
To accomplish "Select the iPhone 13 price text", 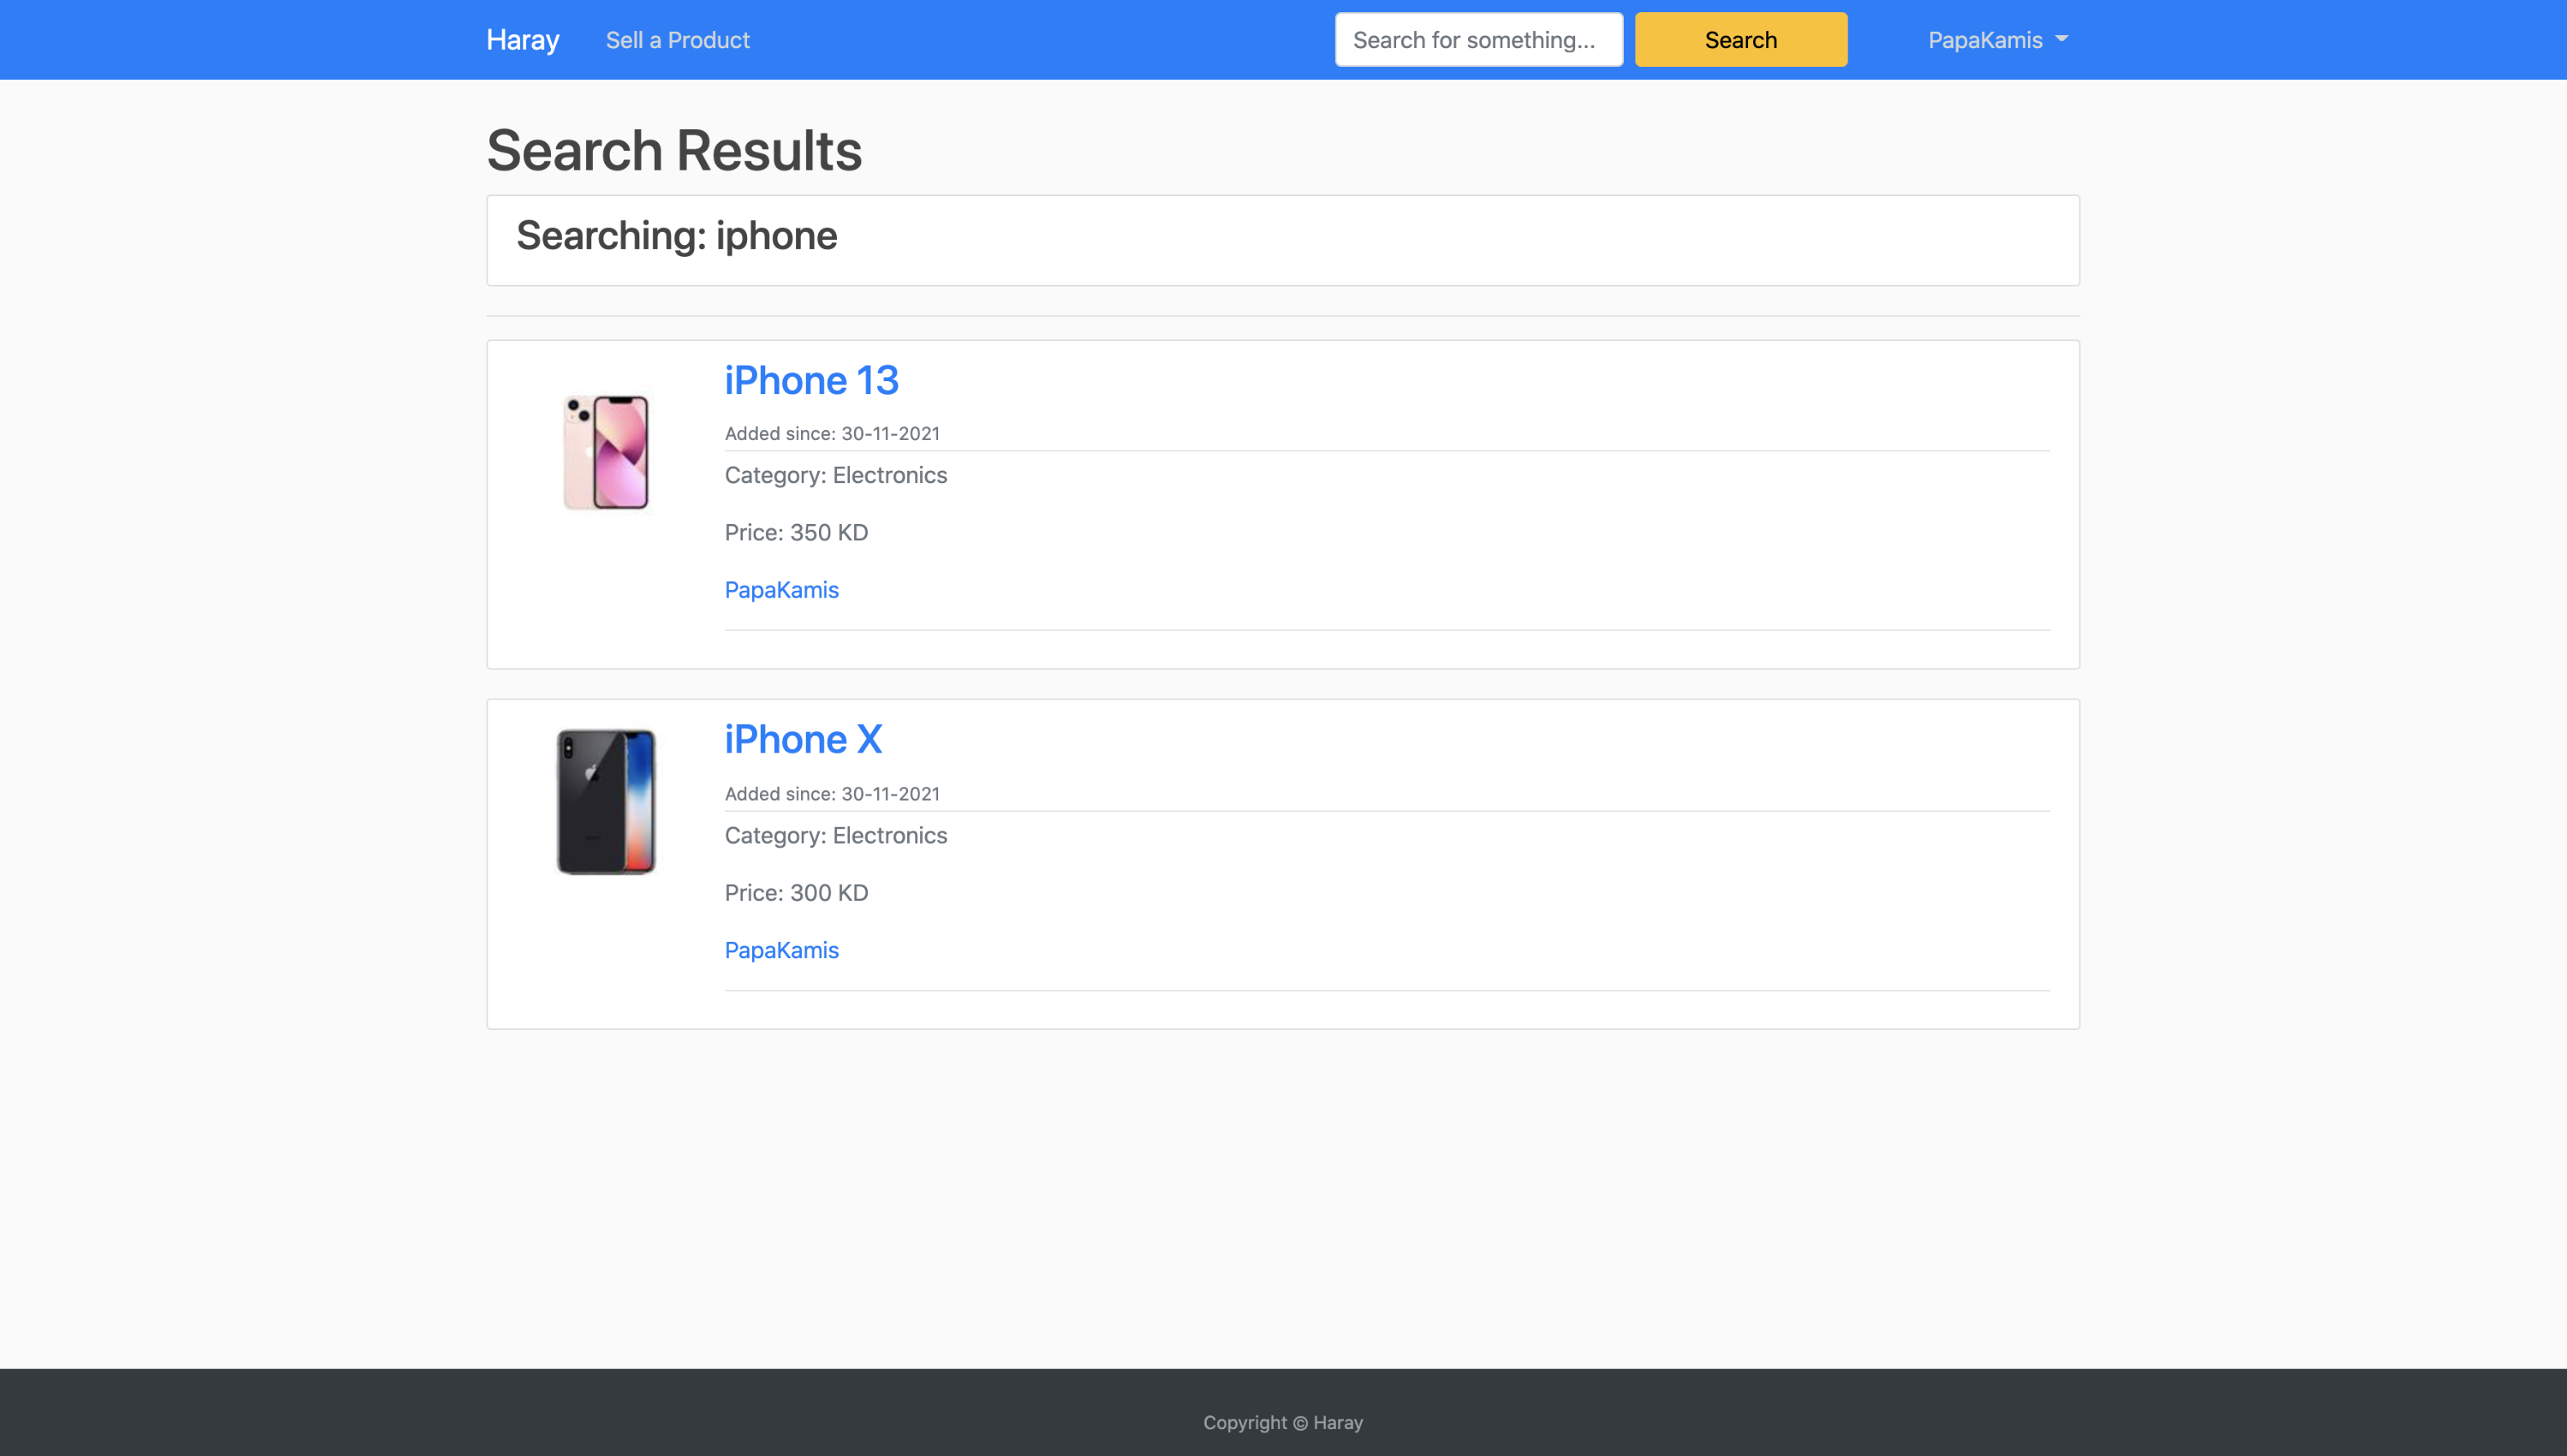I will click(x=795, y=532).
